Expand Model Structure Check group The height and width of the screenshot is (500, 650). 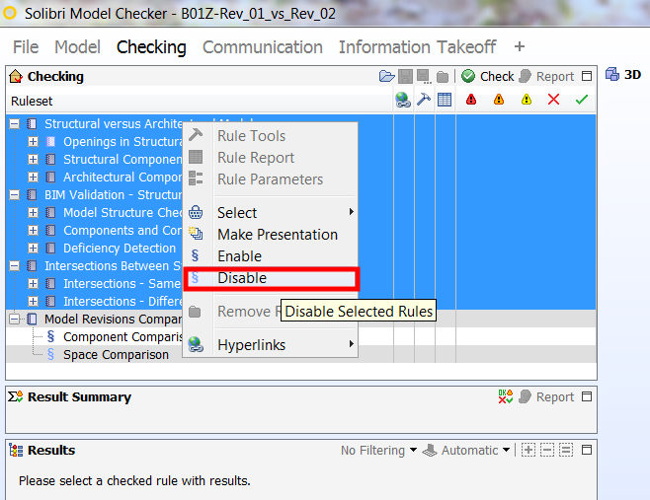(33, 213)
